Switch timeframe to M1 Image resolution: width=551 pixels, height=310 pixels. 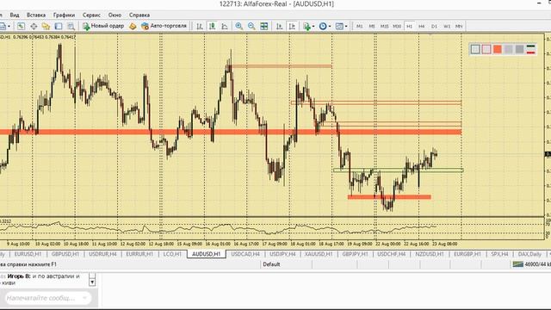tap(360, 26)
